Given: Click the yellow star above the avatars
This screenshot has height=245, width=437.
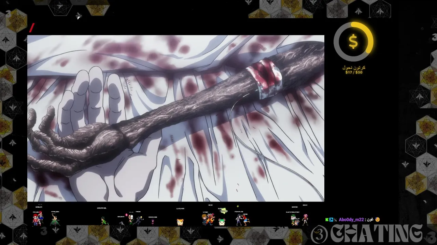Looking at the screenshot, I should [238, 206].
